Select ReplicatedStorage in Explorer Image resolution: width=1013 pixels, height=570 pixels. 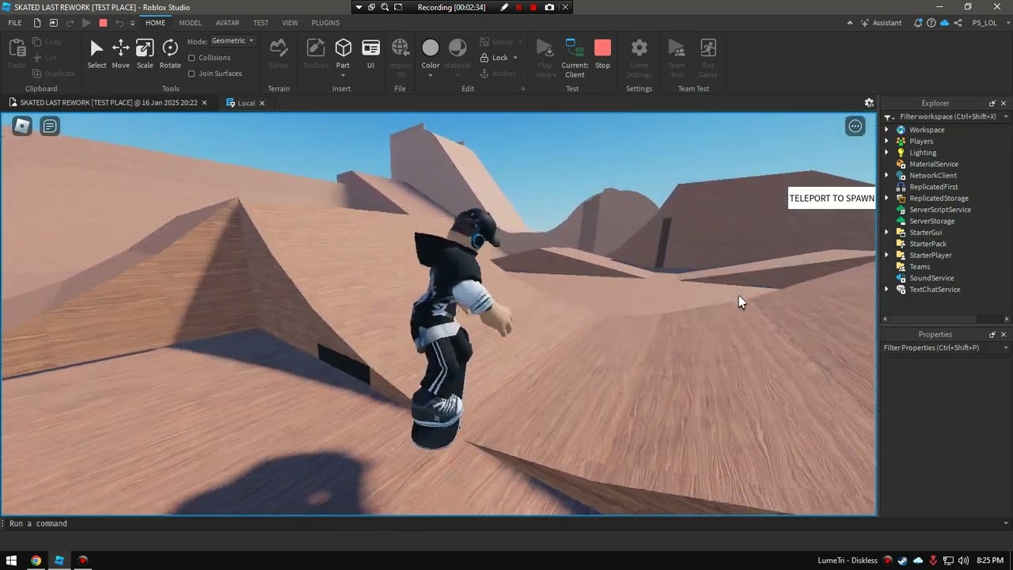pos(939,199)
